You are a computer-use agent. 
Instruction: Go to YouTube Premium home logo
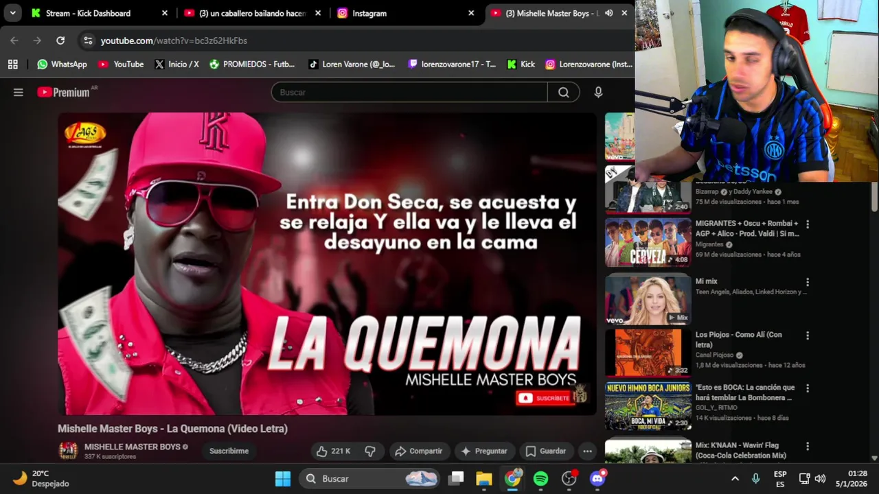tap(63, 92)
